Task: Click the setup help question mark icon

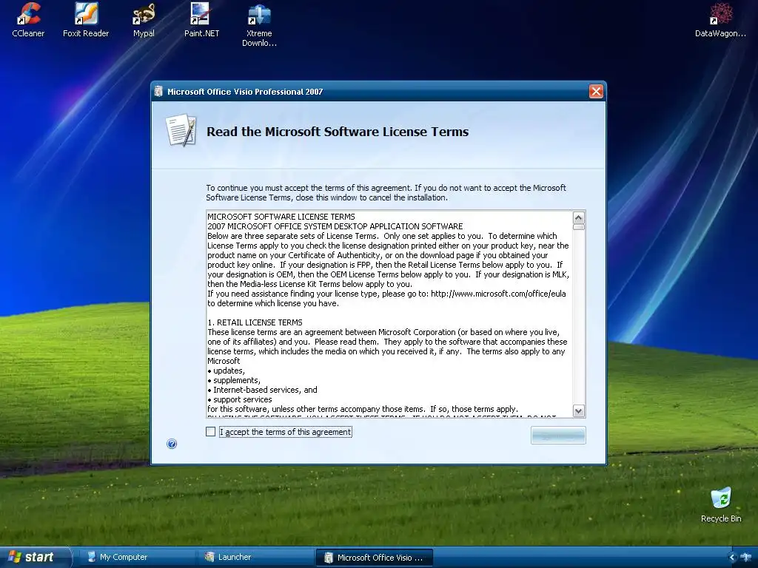Action: tap(172, 444)
